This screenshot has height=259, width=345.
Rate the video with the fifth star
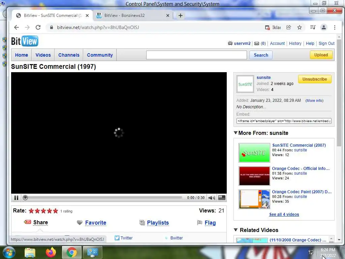pyautogui.click(x=56, y=211)
